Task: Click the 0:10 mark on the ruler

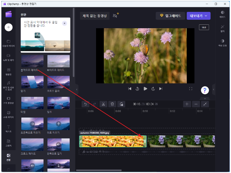Action: pos(145,111)
